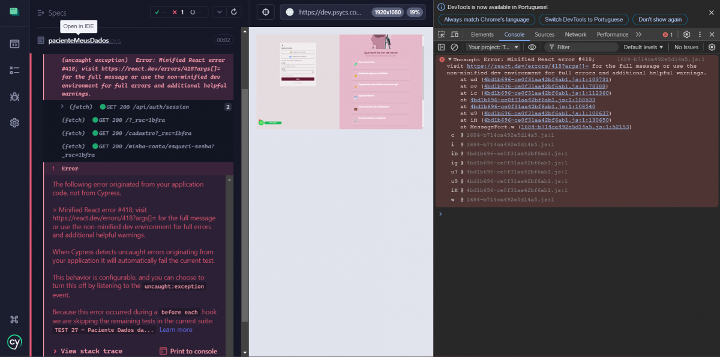Click the Cypress selector playground crosshair icon

click(266, 12)
